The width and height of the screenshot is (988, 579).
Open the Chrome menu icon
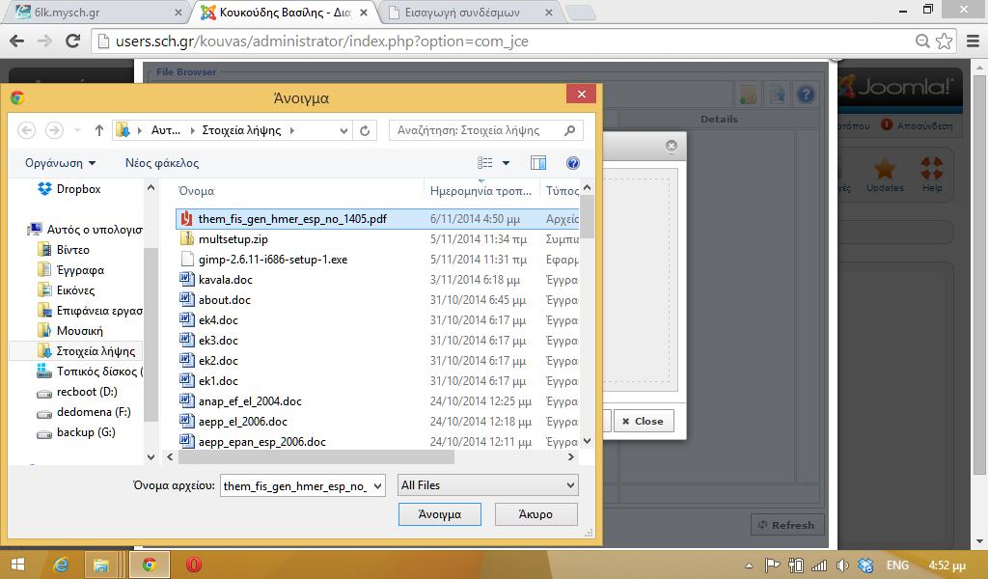973,41
